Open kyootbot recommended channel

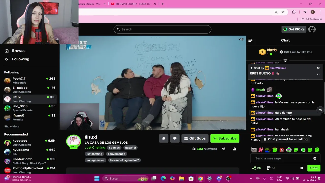pyautogui.click(x=30, y=143)
